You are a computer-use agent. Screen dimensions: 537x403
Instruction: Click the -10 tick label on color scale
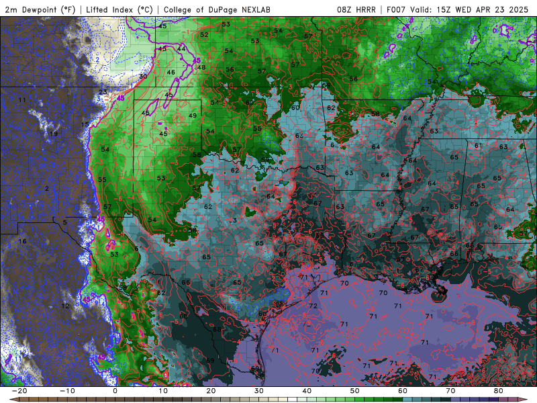click(x=67, y=391)
